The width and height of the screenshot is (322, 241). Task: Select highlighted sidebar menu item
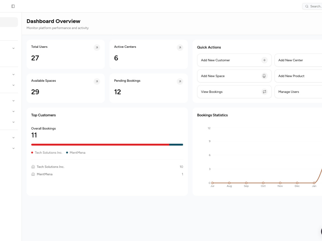point(9,22)
